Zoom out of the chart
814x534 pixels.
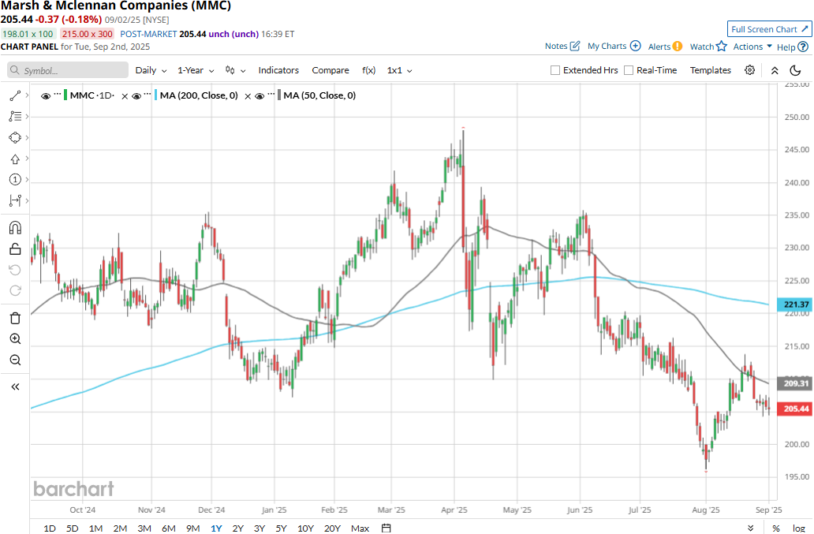pyautogui.click(x=15, y=360)
